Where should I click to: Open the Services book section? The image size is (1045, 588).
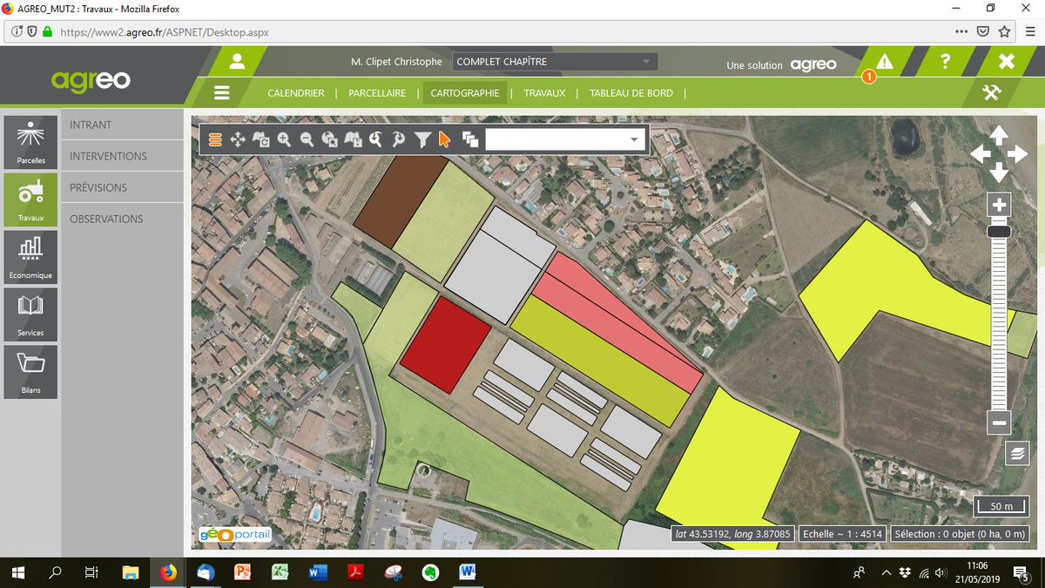pyautogui.click(x=30, y=314)
